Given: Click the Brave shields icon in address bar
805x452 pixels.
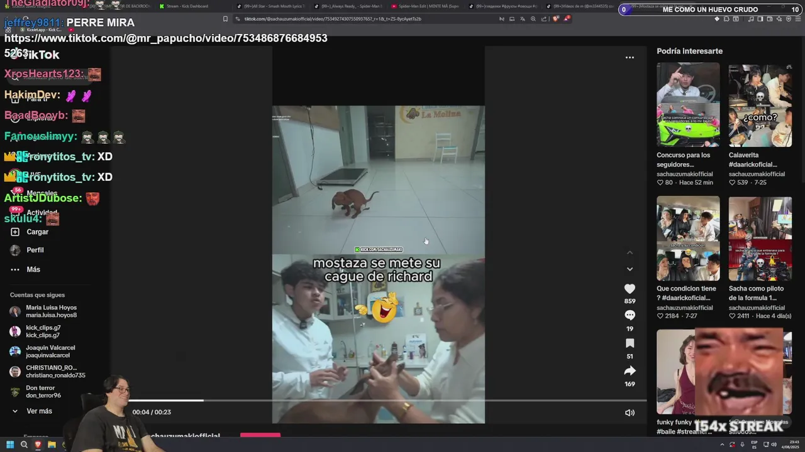Looking at the screenshot, I should pos(555,19).
